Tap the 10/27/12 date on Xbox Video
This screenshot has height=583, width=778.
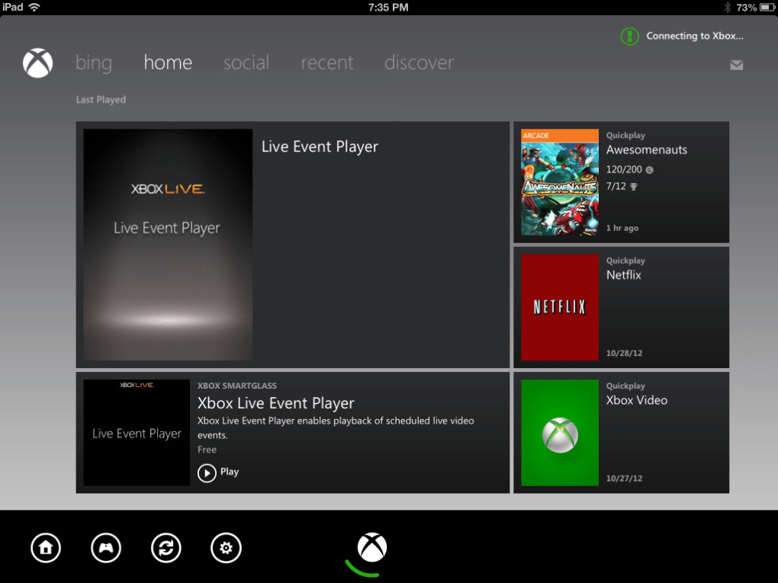coord(624,479)
